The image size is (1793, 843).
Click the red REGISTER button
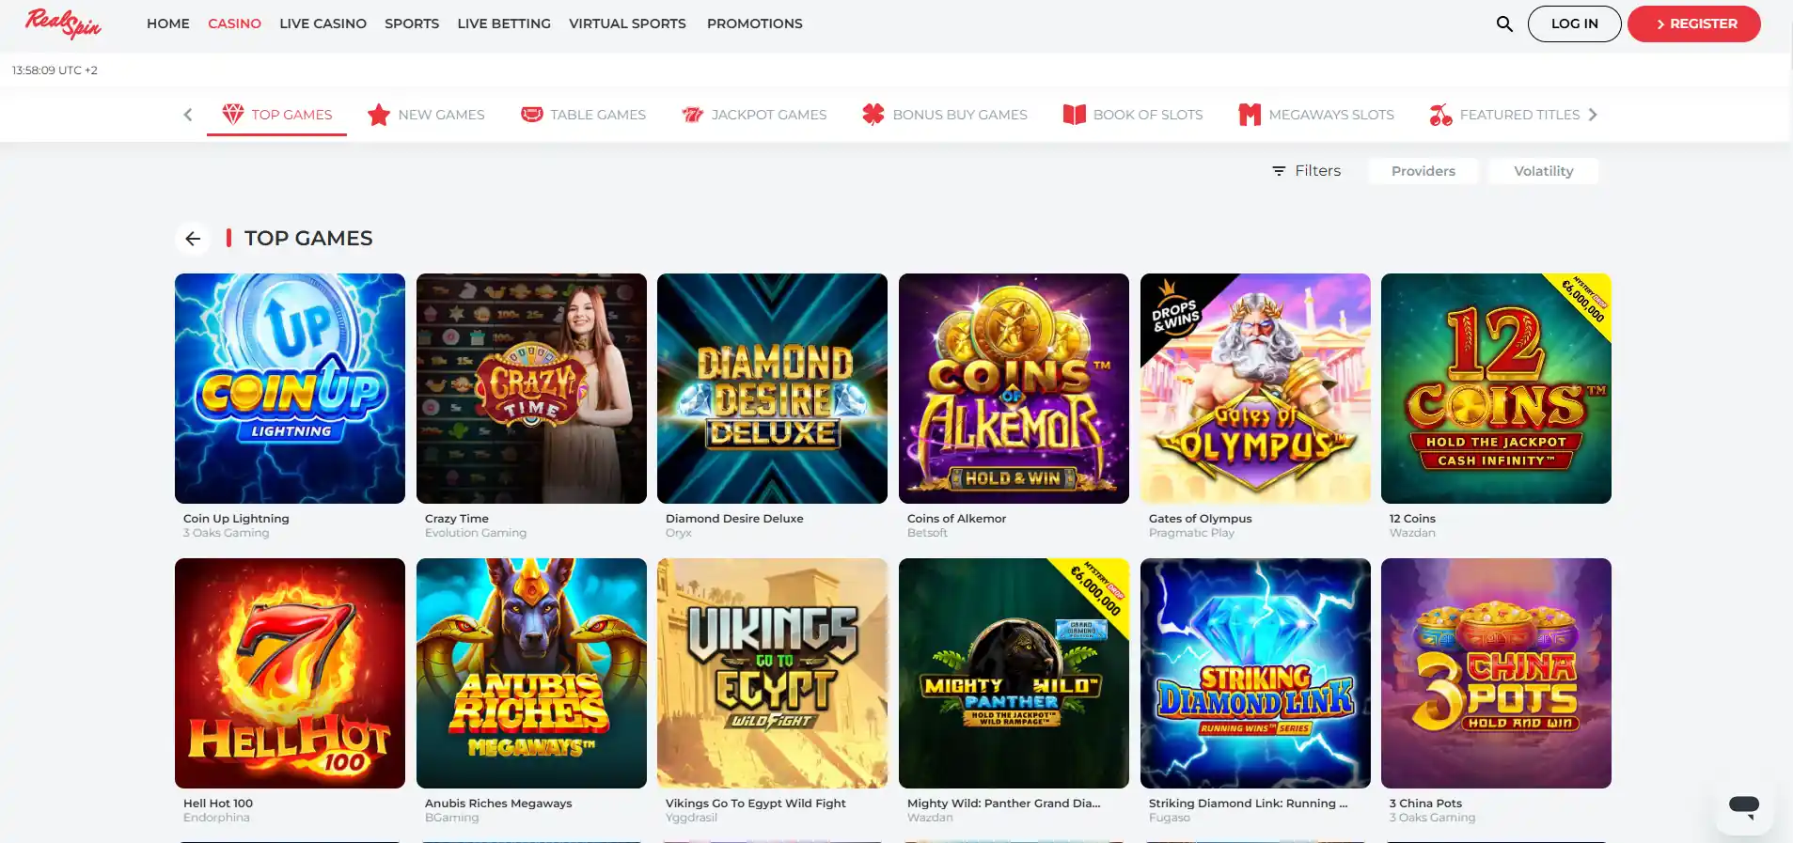(1694, 23)
